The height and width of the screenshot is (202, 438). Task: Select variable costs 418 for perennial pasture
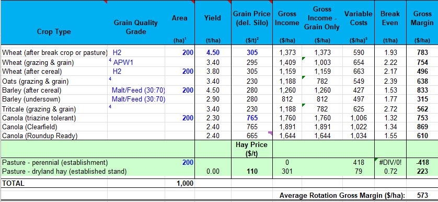(359, 162)
